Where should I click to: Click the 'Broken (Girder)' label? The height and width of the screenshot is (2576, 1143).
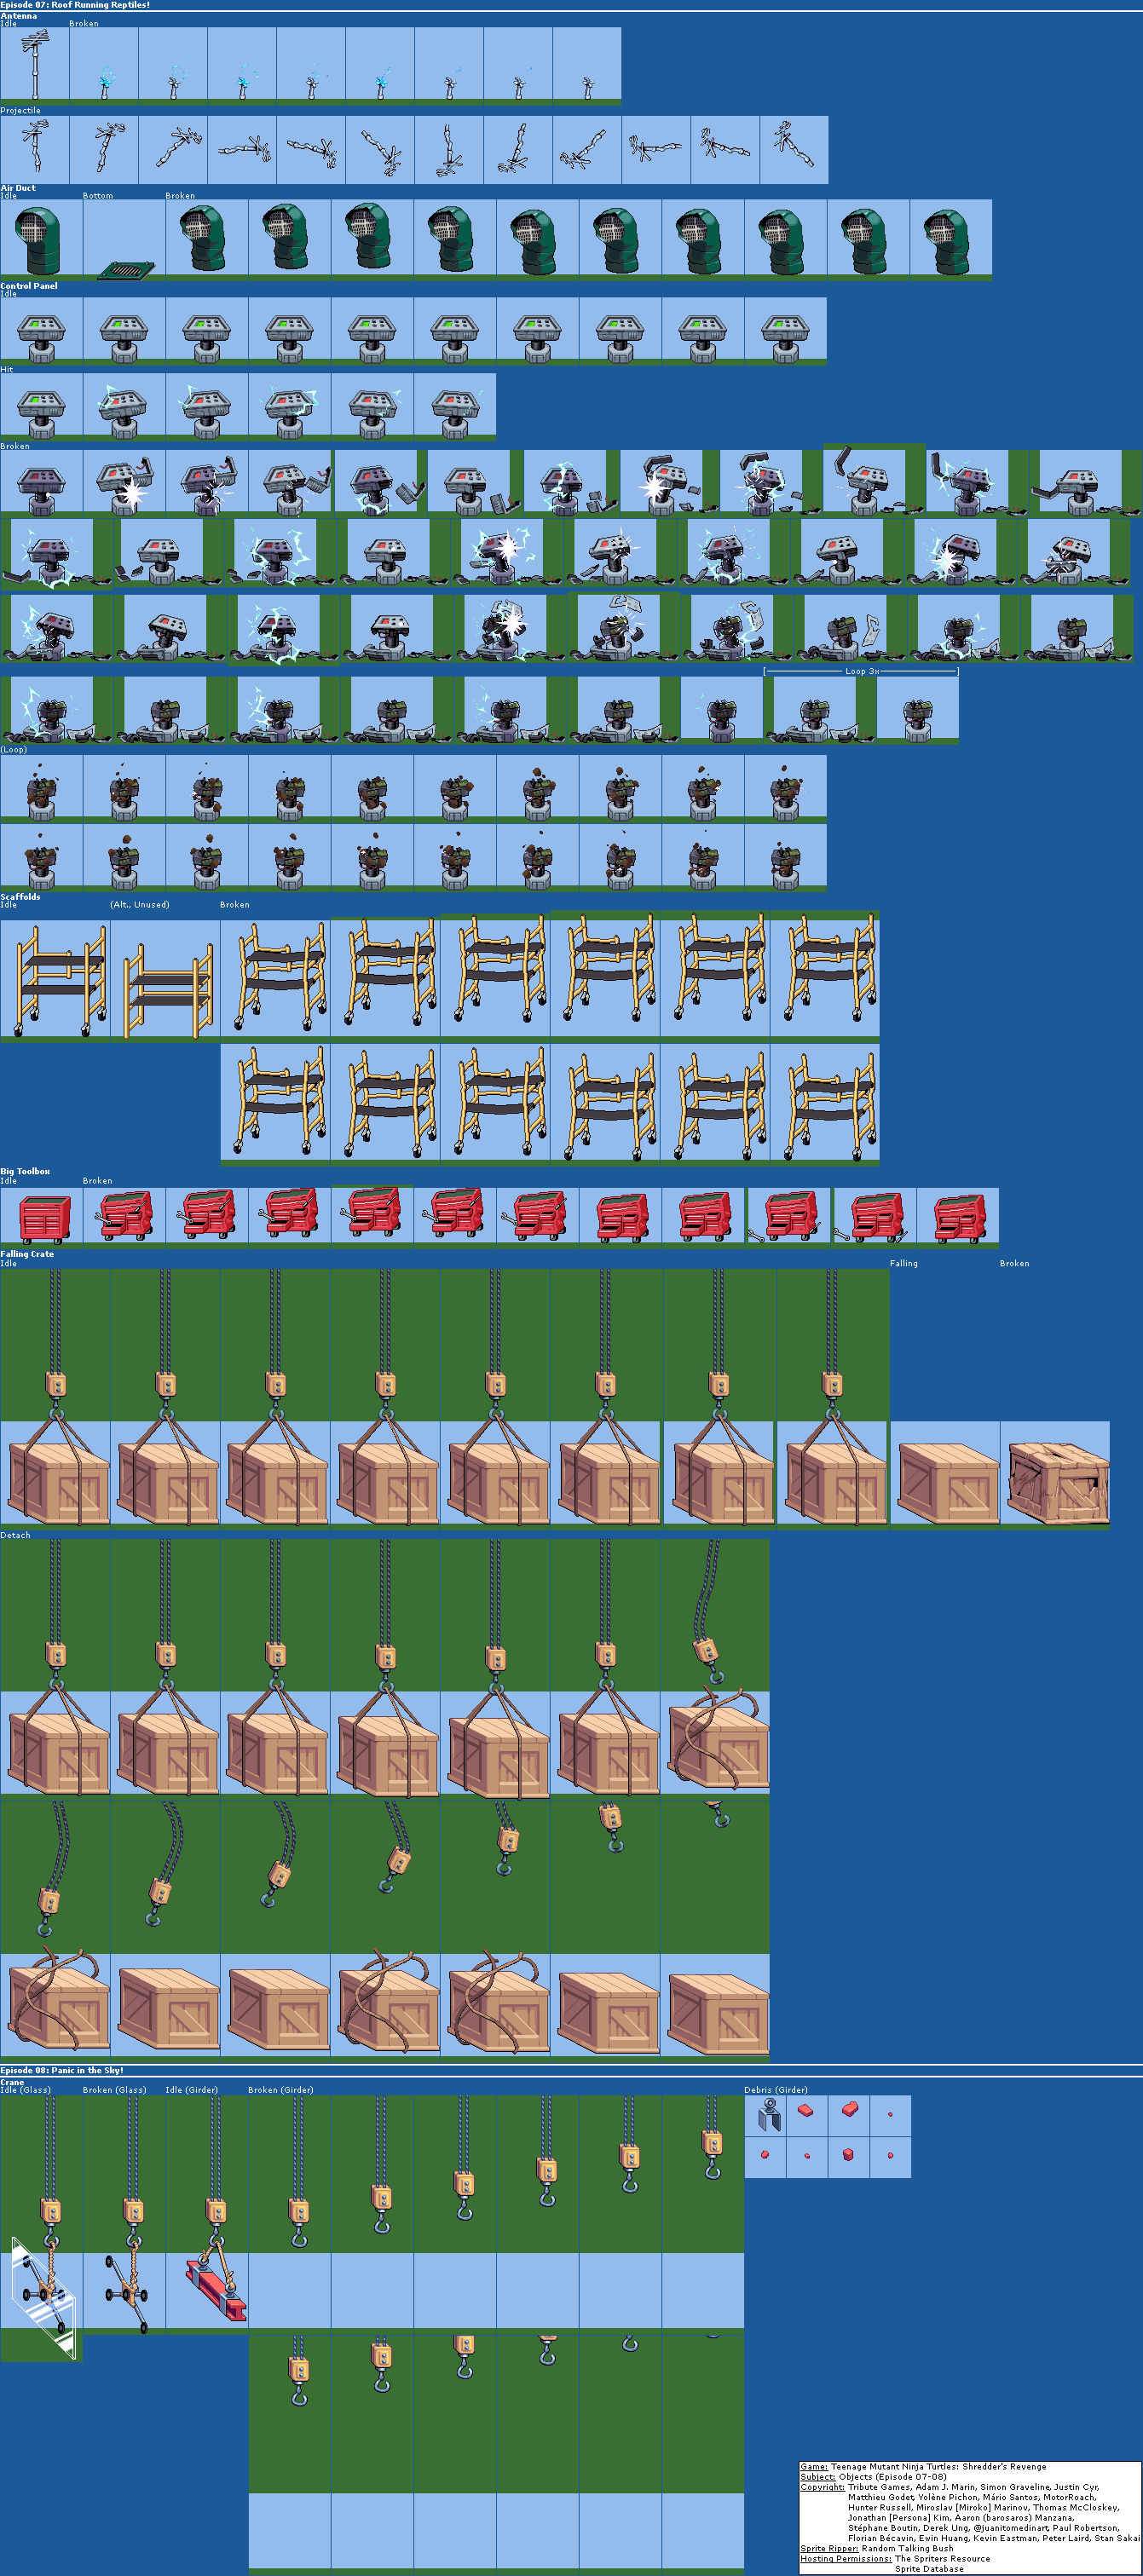(x=281, y=2090)
